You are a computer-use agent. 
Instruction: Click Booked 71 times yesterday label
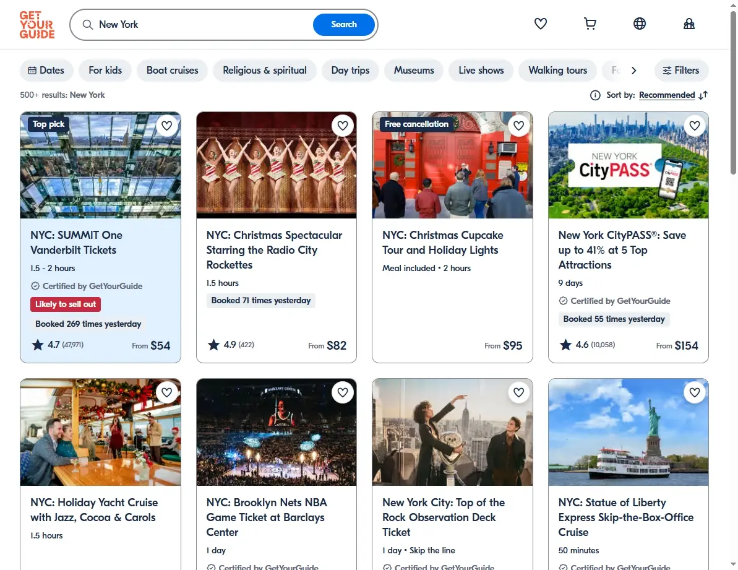coord(261,300)
